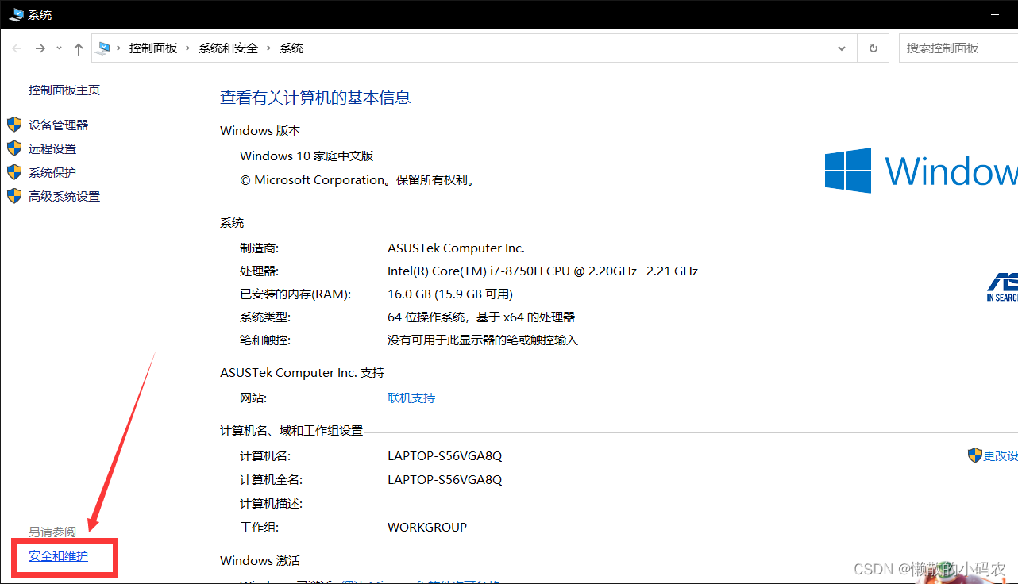Open 远程设置 in sidebar
The height and width of the screenshot is (584, 1018).
pos(52,148)
